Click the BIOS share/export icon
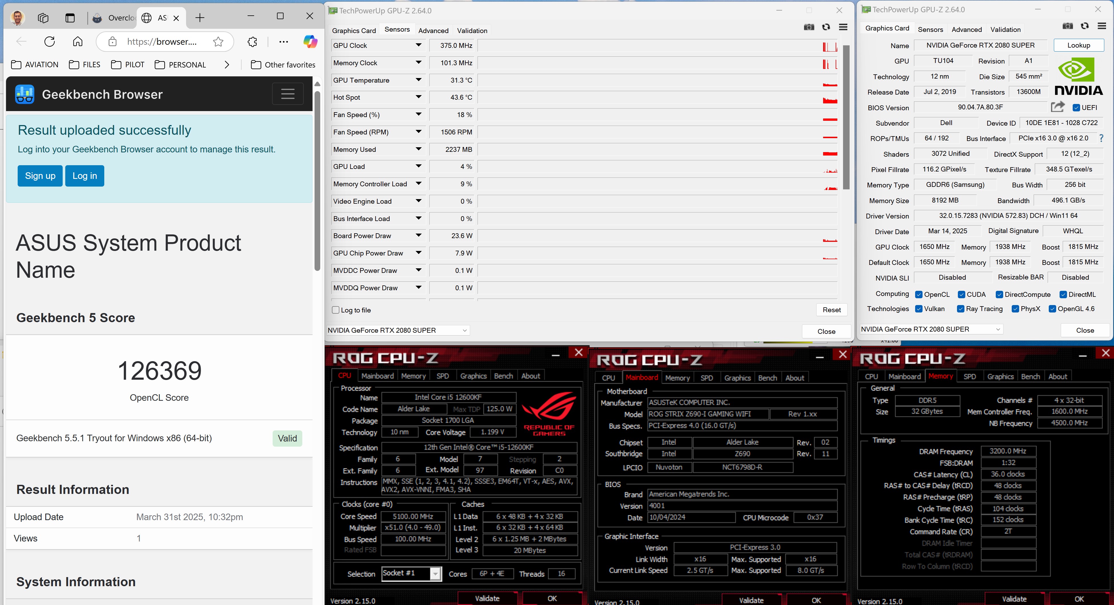This screenshot has height=605, width=1114. [x=1057, y=106]
